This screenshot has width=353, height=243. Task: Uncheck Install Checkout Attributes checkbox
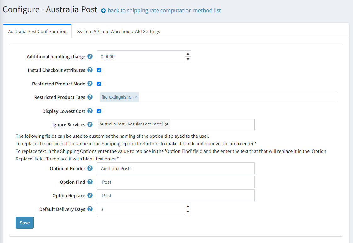99,70
